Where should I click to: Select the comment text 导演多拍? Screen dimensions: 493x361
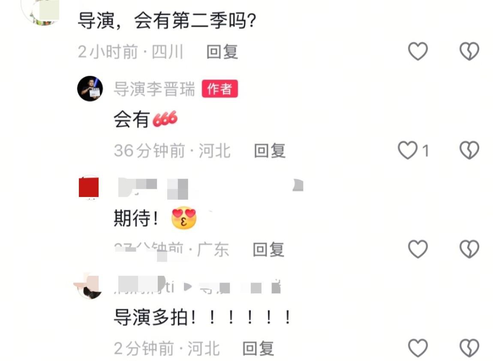pos(151,317)
